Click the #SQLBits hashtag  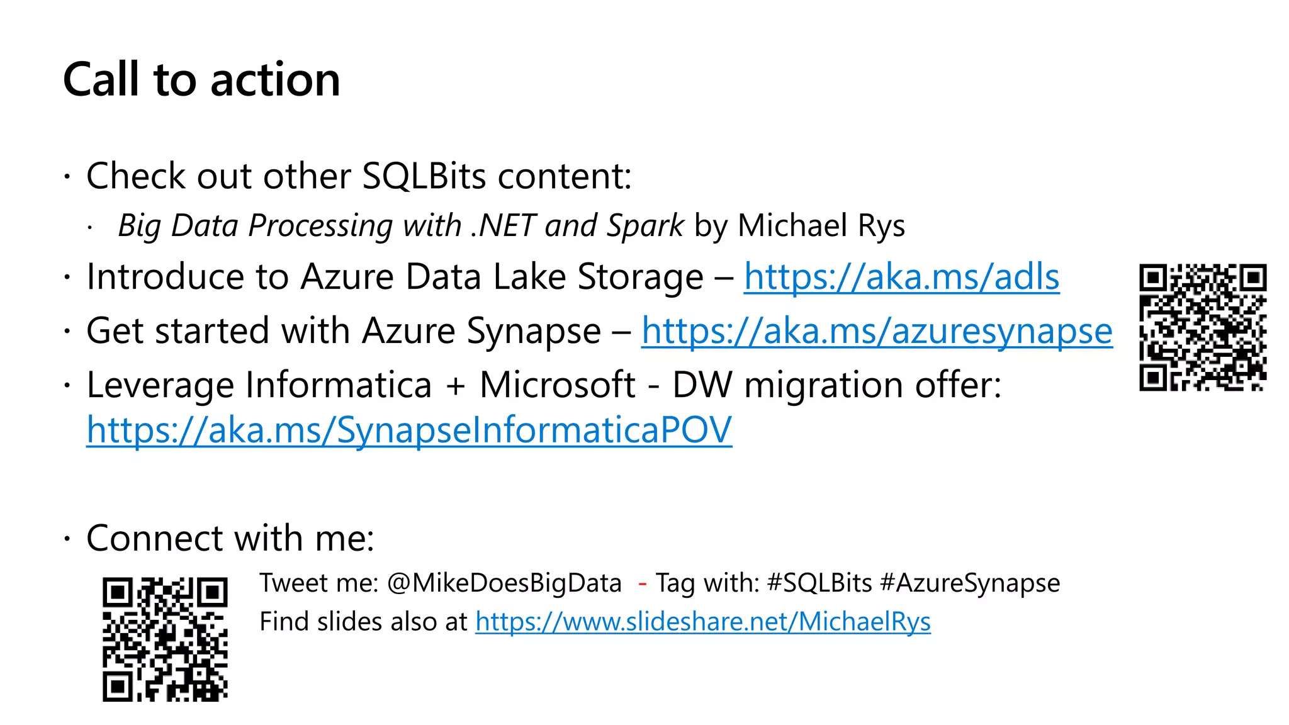click(x=819, y=583)
